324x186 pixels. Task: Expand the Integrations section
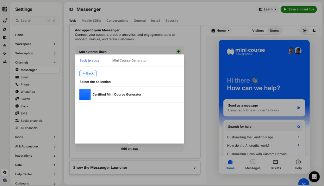(35, 156)
